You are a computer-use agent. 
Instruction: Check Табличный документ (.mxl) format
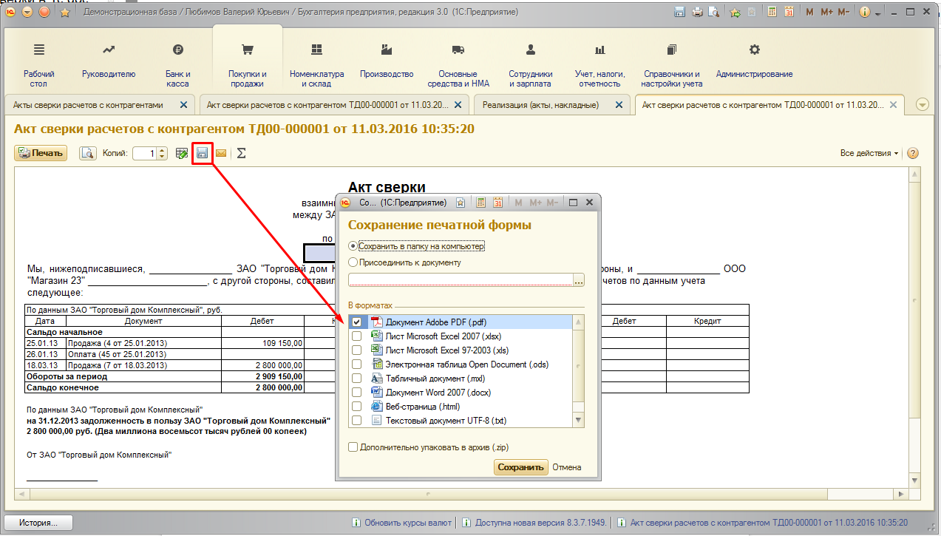pyautogui.click(x=357, y=378)
